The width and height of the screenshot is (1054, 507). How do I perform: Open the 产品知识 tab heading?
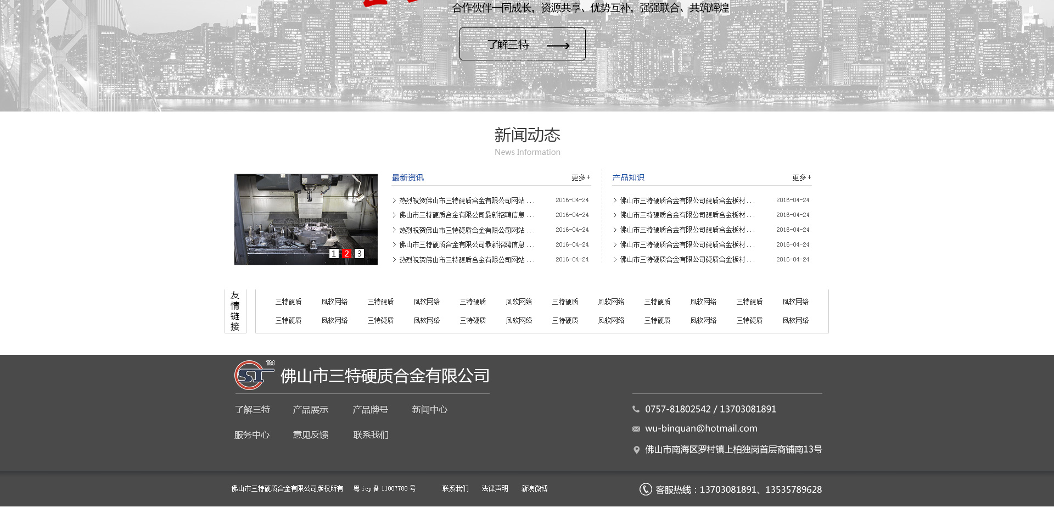(x=628, y=177)
